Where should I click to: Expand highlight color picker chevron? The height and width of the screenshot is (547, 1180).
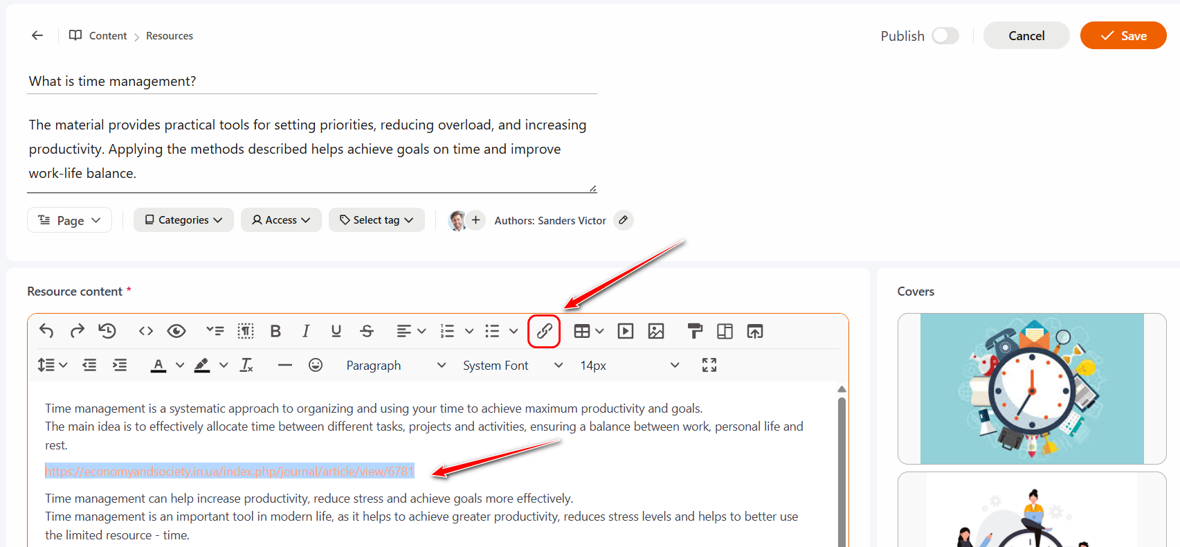[224, 365]
